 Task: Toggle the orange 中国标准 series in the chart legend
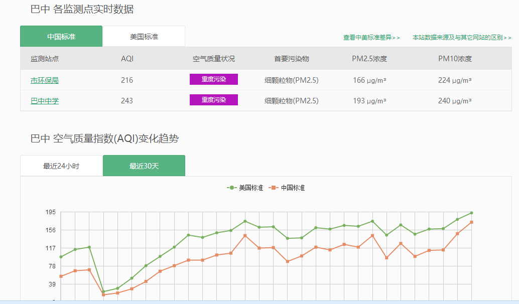coord(293,188)
